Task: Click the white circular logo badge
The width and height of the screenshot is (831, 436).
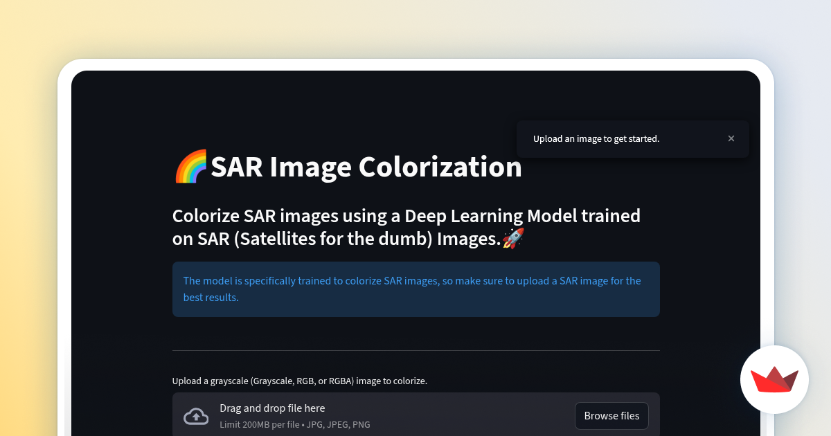Action: point(774,379)
